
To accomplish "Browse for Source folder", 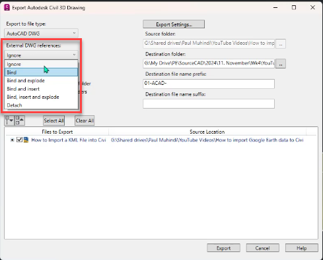I will (x=281, y=43).
